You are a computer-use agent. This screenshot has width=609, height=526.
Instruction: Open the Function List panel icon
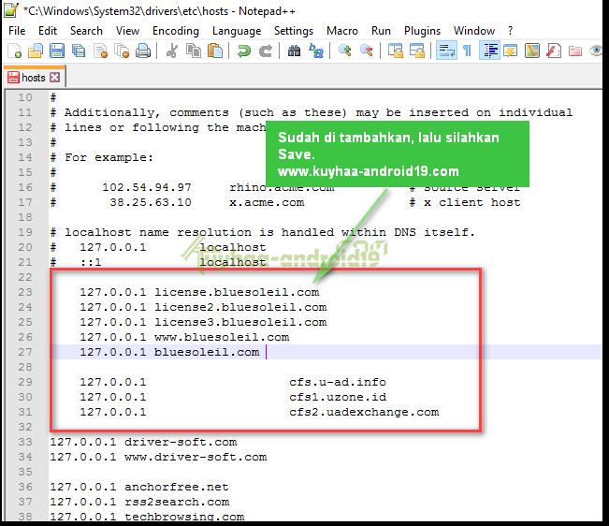click(554, 51)
